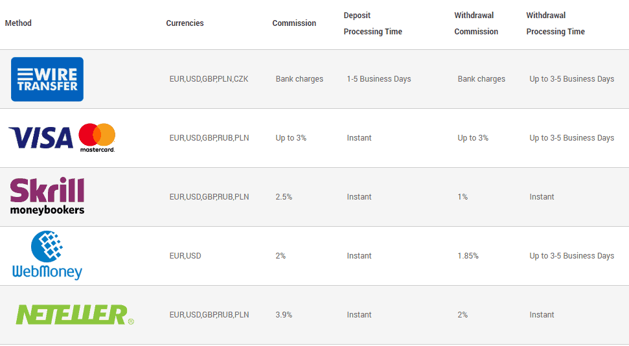Click WebMoney's 1.85% withdrawal commission

click(468, 256)
